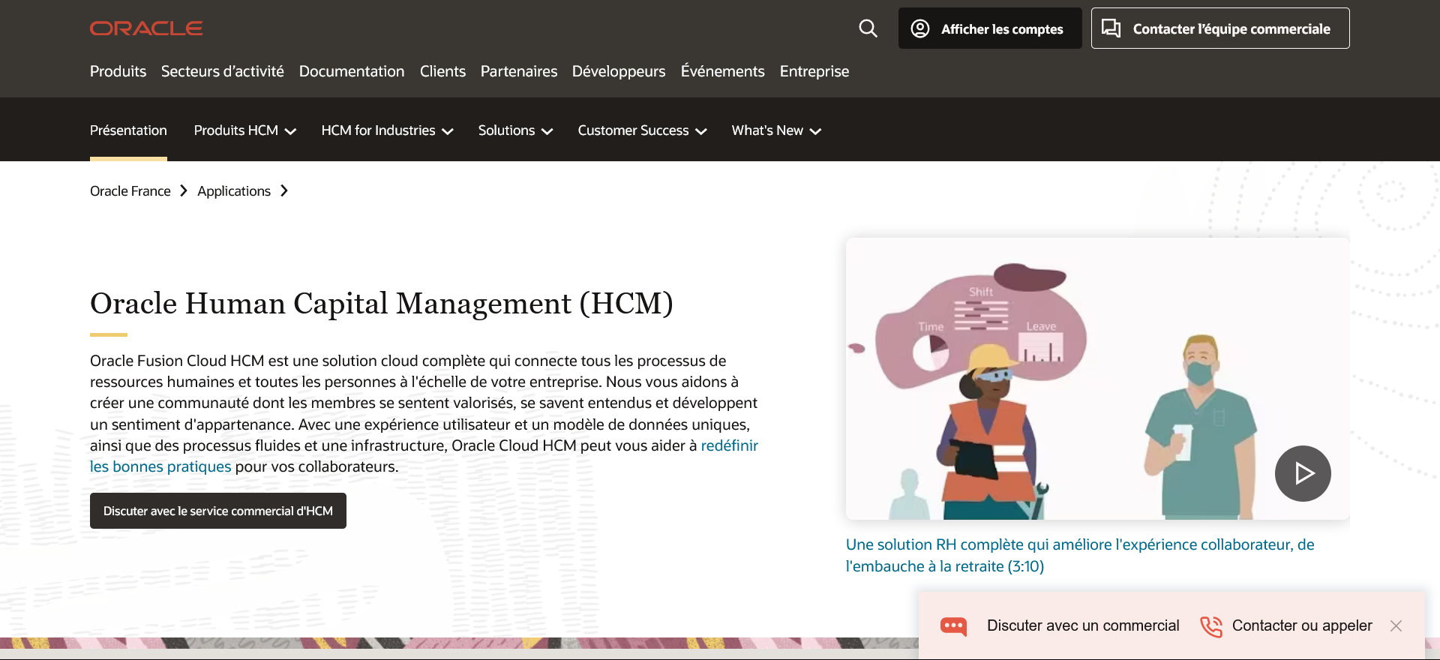
Task: Click Discuter avec le service commercial d'HCM
Action: click(x=218, y=511)
